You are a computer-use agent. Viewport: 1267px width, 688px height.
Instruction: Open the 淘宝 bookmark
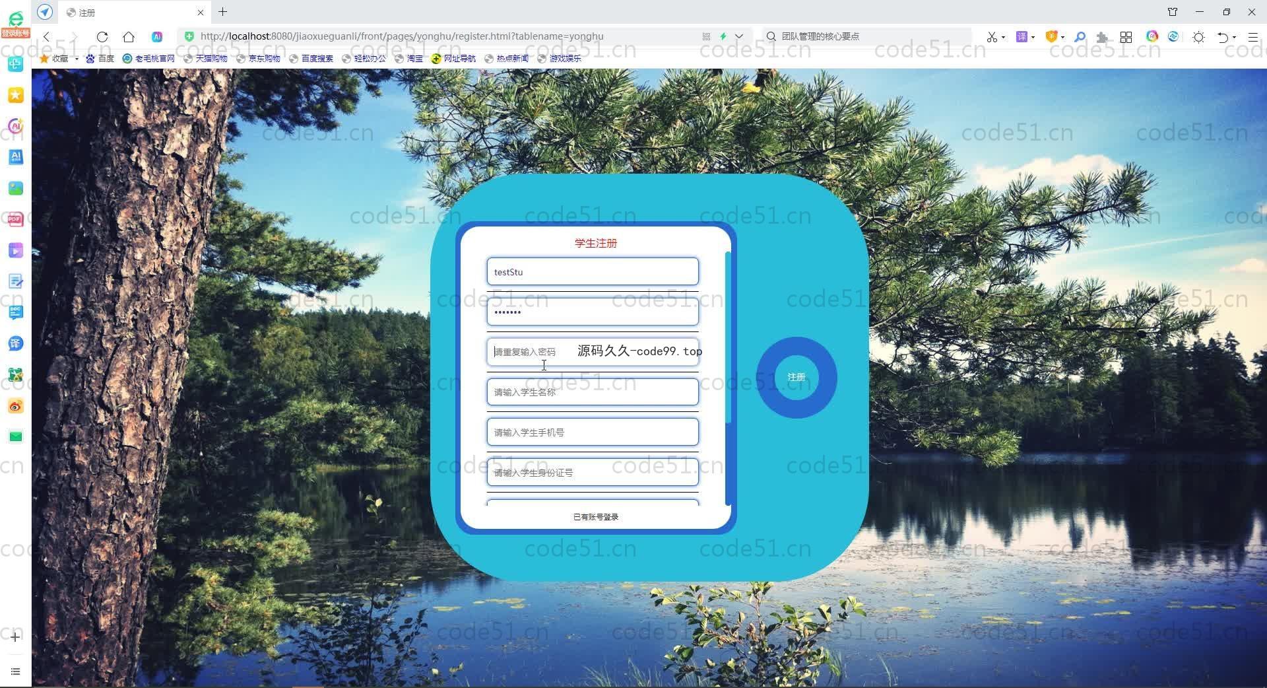[408, 58]
